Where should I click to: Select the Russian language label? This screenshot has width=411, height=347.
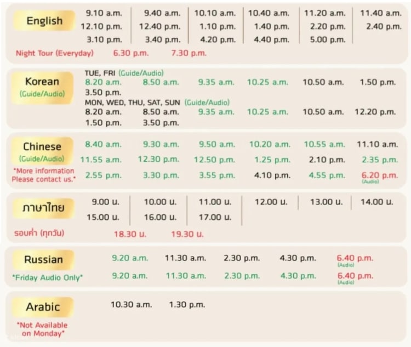43,259
